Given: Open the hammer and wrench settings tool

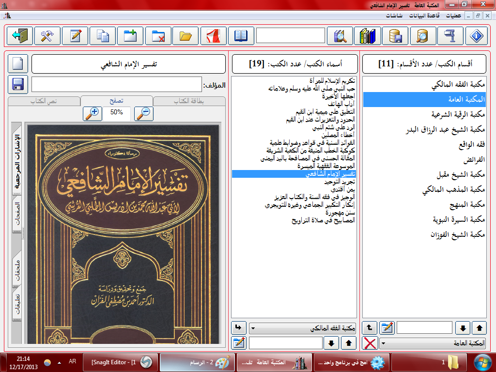Looking at the screenshot, I should pyautogui.click(x=47, y=36).
